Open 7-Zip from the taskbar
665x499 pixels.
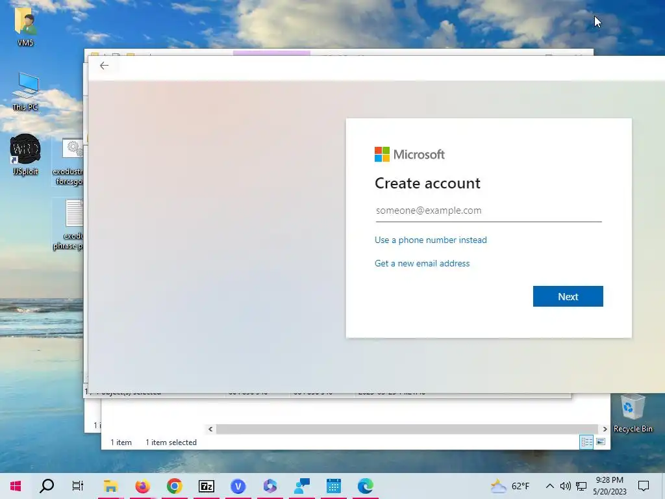tap(206, 486)
